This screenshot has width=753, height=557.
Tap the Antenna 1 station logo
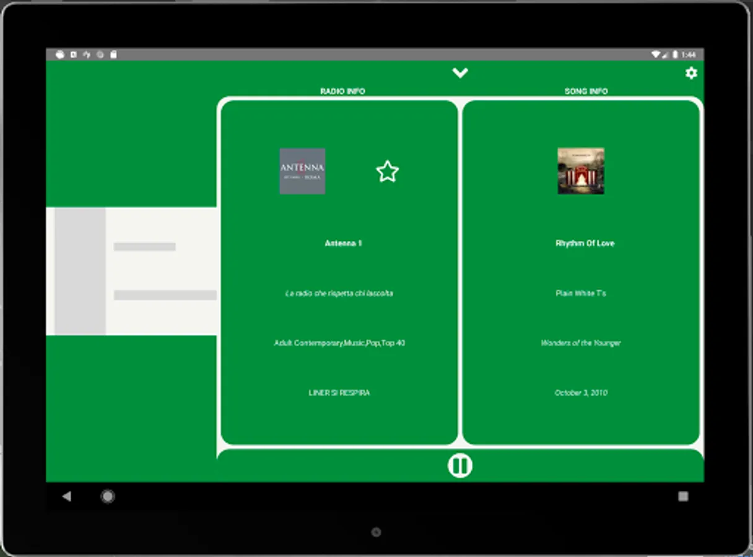[x=302, y=171]
